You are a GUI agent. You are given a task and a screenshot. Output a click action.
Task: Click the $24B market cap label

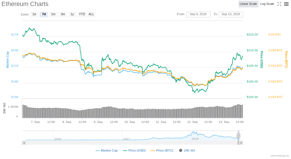[15, 50]
